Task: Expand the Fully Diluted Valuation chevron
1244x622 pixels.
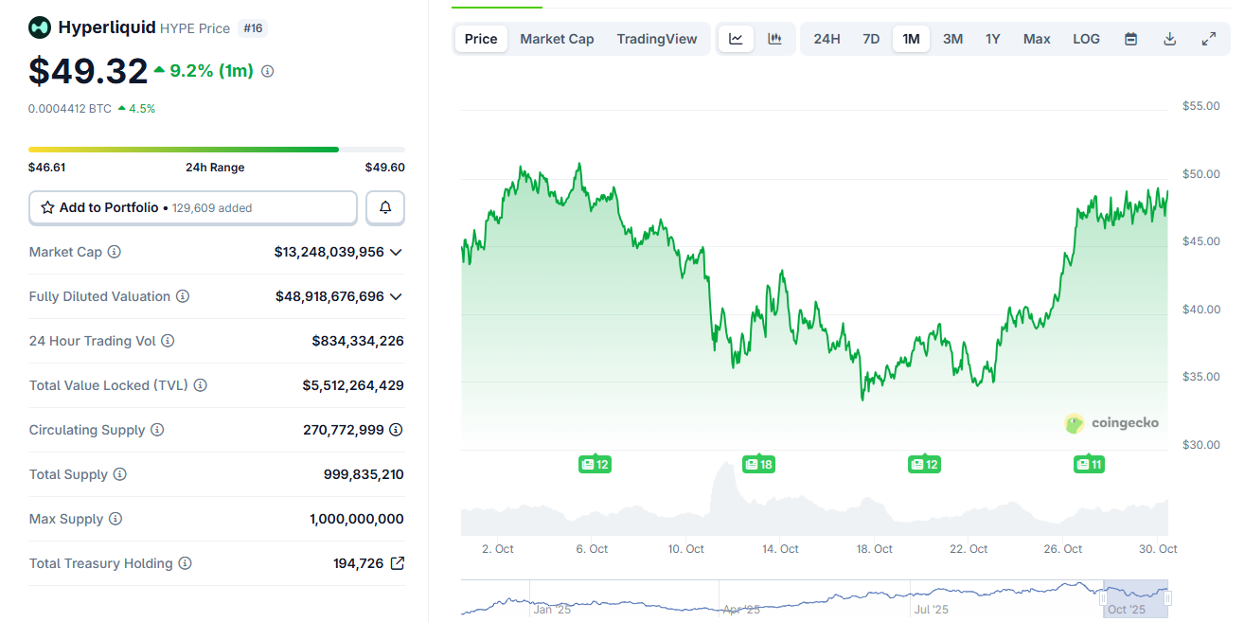Action: click(x=398, y=296)
